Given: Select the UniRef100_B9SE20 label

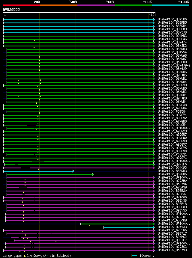Looking at the screenshot, I should [172, 191].
